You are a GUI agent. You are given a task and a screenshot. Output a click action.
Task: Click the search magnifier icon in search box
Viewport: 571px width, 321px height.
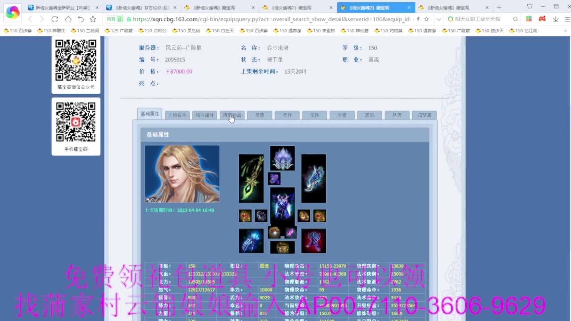coord(515,19)
